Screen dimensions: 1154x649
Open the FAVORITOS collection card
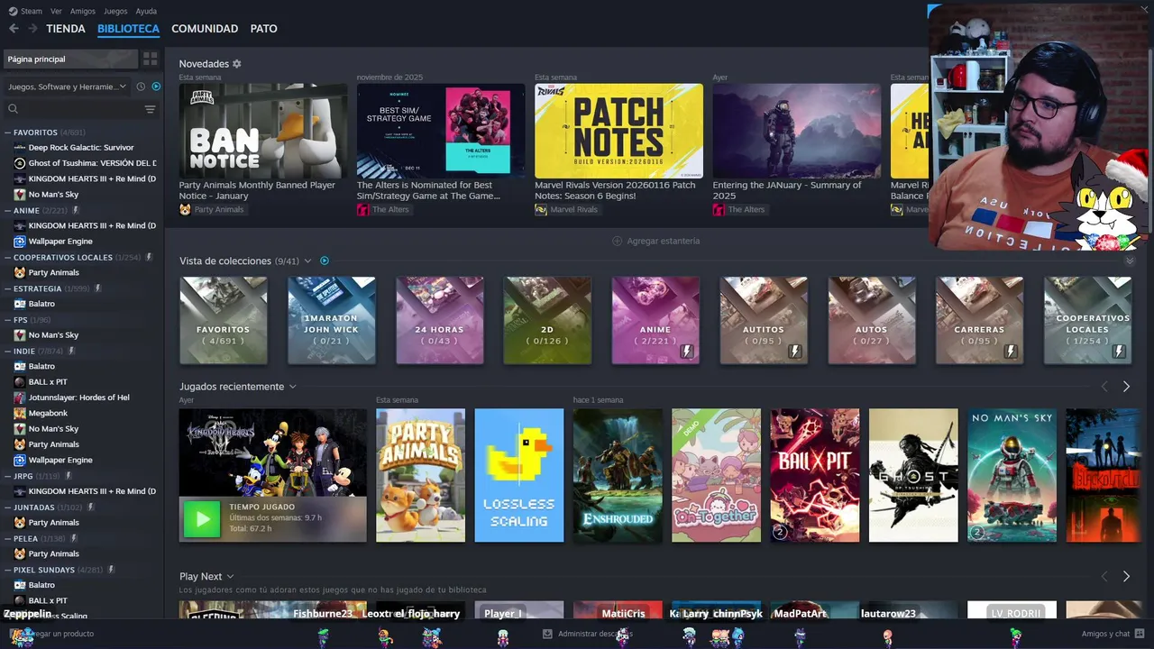[224, 320]
